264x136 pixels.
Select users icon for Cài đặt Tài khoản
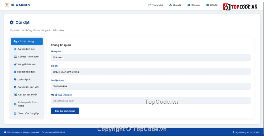click(x=15, y=95)
